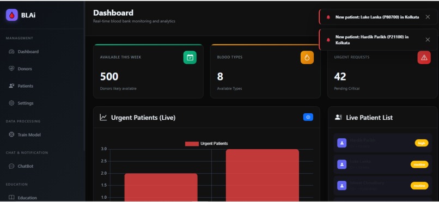Open the Available This Week card
This screenshot has height=202, width=439.
coord(148,71)
